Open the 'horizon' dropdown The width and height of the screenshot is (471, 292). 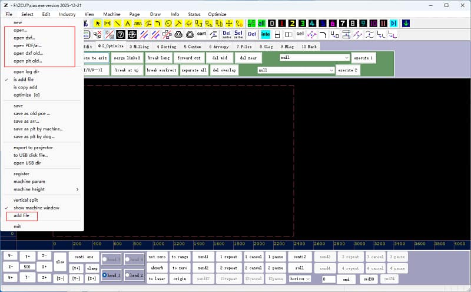[x=300, y=279]
